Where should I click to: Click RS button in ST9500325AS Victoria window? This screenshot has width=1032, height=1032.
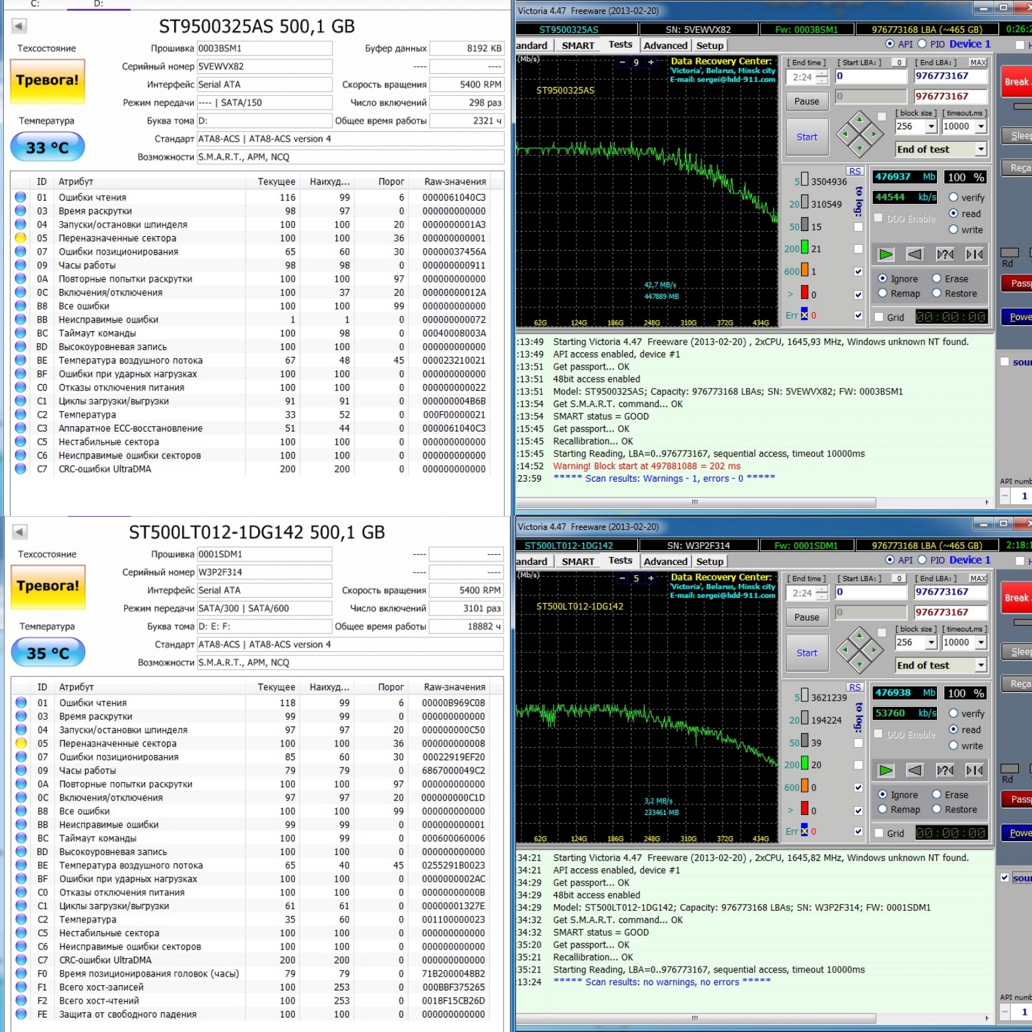(x=855, y=171)
